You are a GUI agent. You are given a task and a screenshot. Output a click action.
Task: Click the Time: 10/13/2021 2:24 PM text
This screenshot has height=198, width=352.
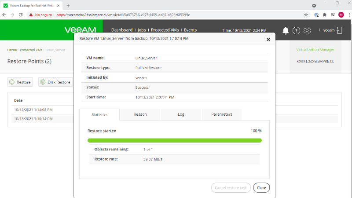point(245,30)
